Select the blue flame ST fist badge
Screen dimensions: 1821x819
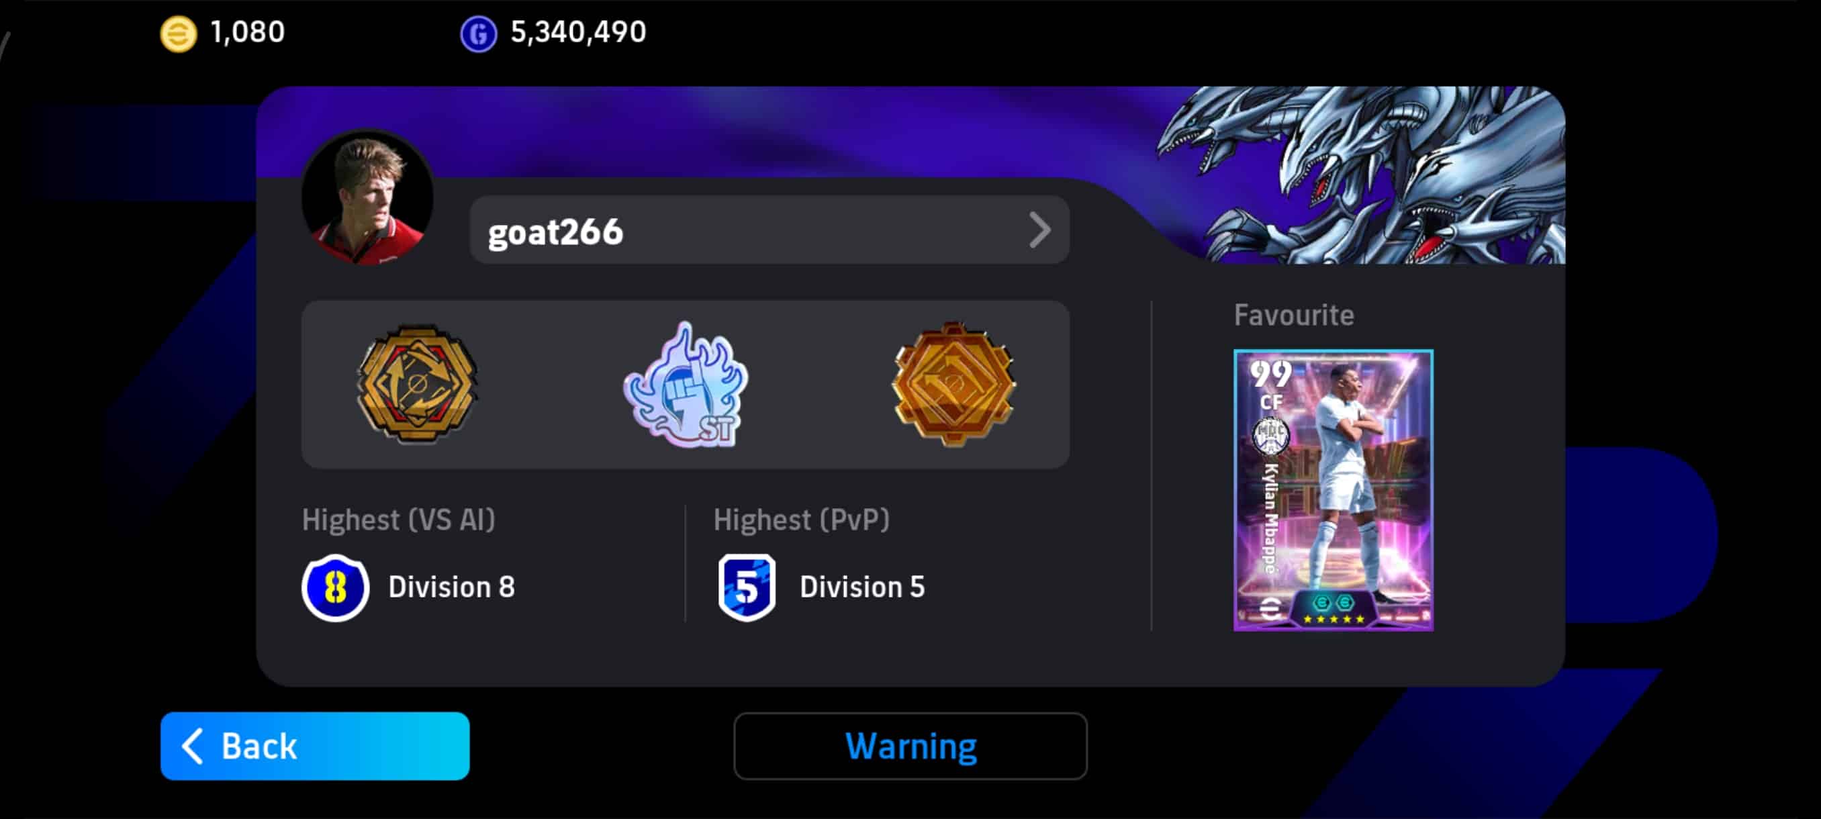pyautogui.click(x=686, y=385)
